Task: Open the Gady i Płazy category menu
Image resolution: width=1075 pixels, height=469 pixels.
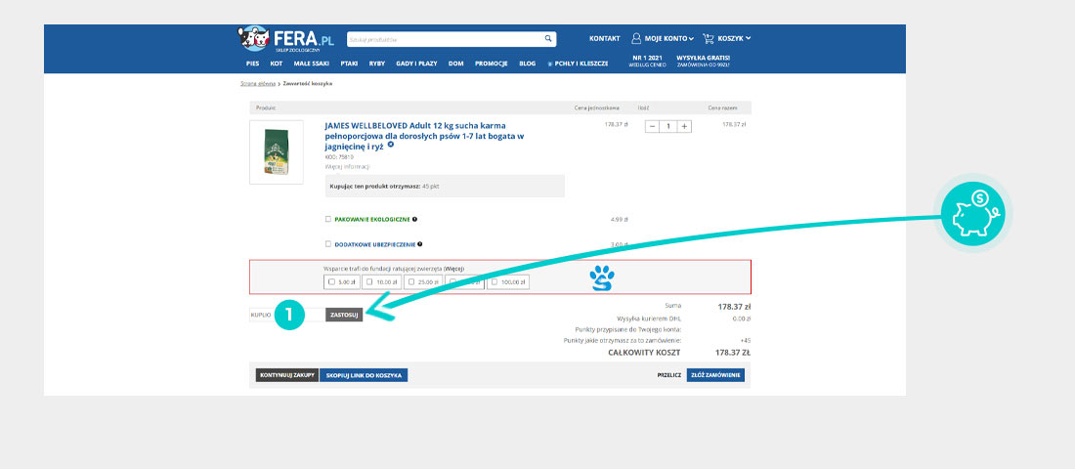Action: [x=417, y=64]
